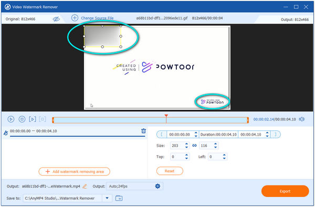The height and width of the screenshot is (207, 315).
Task: Click the timeline progress bar
Action: [150, 120]
